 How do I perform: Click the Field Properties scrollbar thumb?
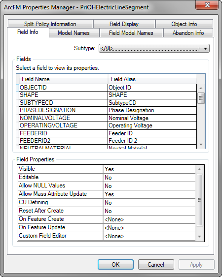pyautogui.click(x=199, y=200)
